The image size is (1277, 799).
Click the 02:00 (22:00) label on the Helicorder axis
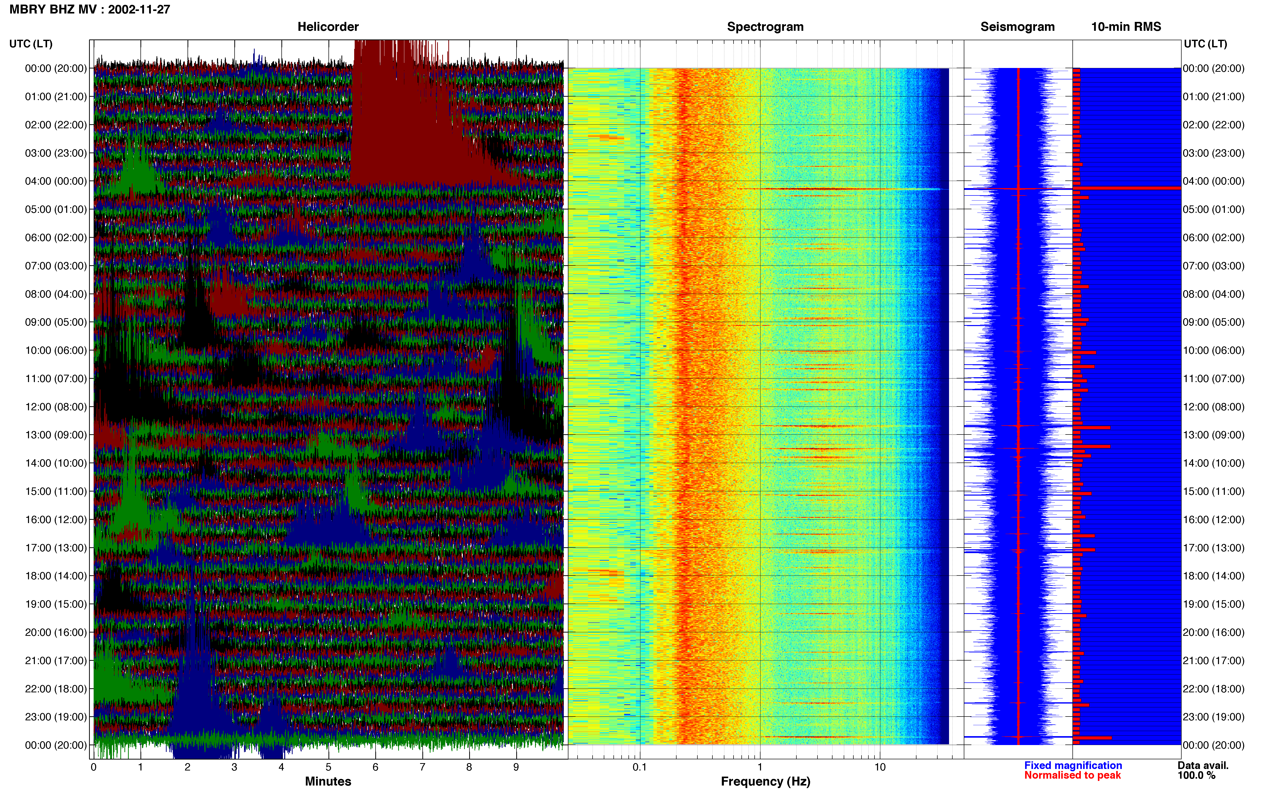coord(56,125)
